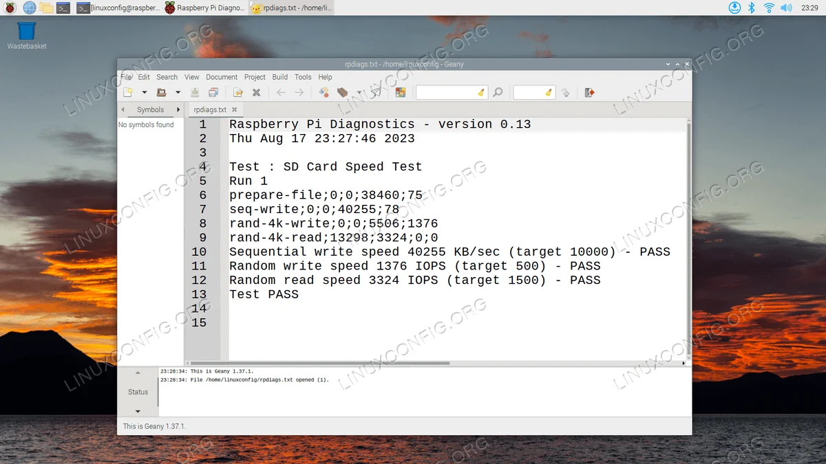Clear the go-to-line field with broom icon
The image size is (826, 464).
click(x=549, y=92)
